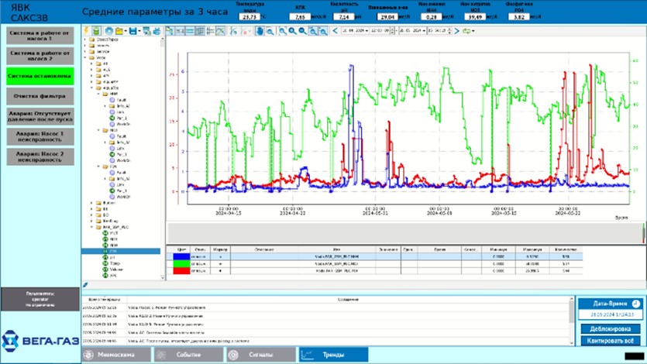Click the clock icon beside Дата-Время

(635, 304)
